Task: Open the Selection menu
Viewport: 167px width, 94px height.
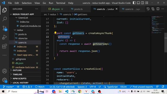Action: 27,3
